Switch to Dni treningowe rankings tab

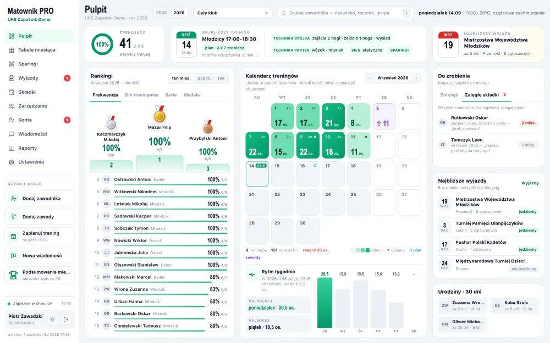coord(142,95)
